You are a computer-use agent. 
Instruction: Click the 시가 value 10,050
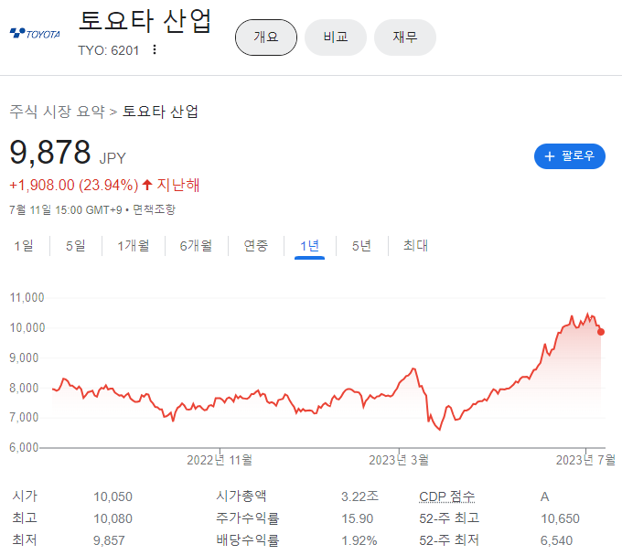point(113,496)
